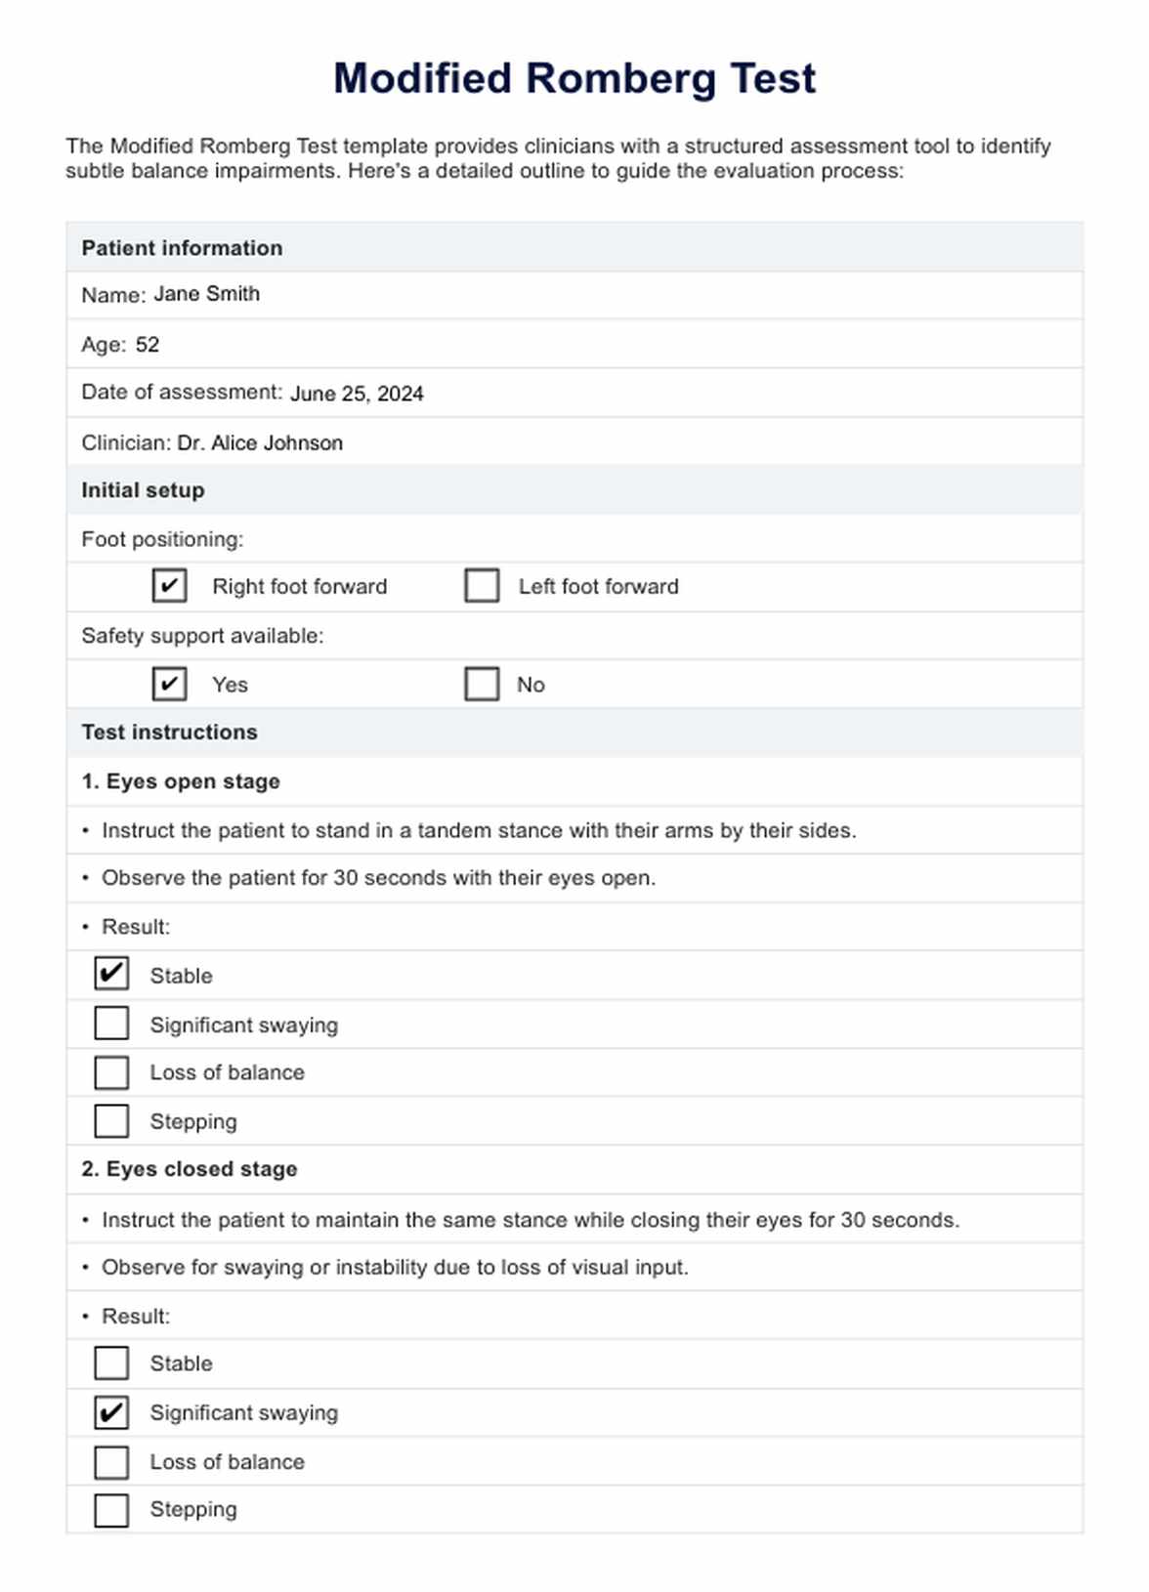The image size is (1149, 1592).
Task: Uncheck Stable under Eyes open stage
Action: (111, 974)
